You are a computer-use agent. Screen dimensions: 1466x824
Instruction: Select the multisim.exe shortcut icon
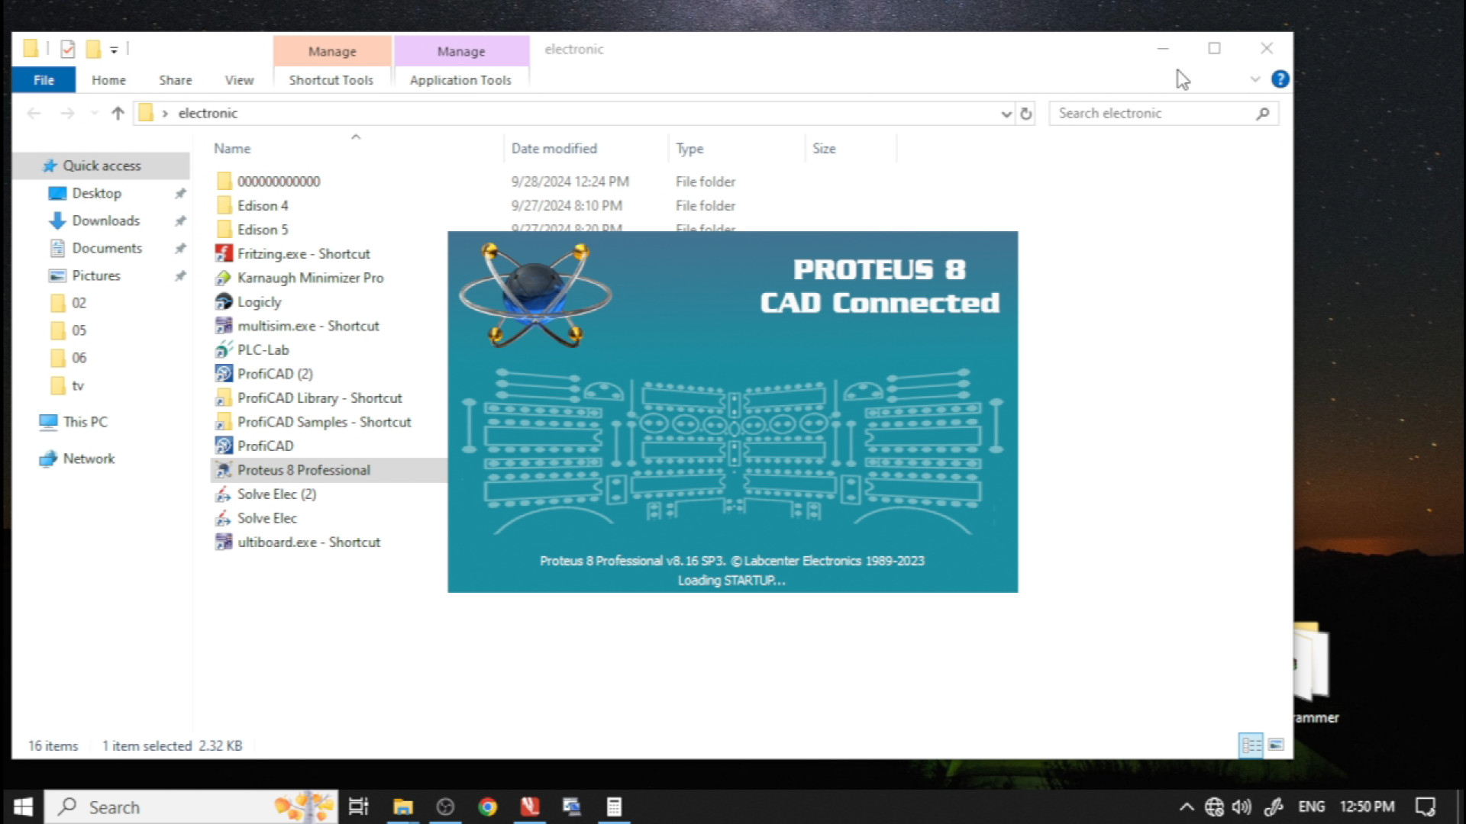[224, 326]
